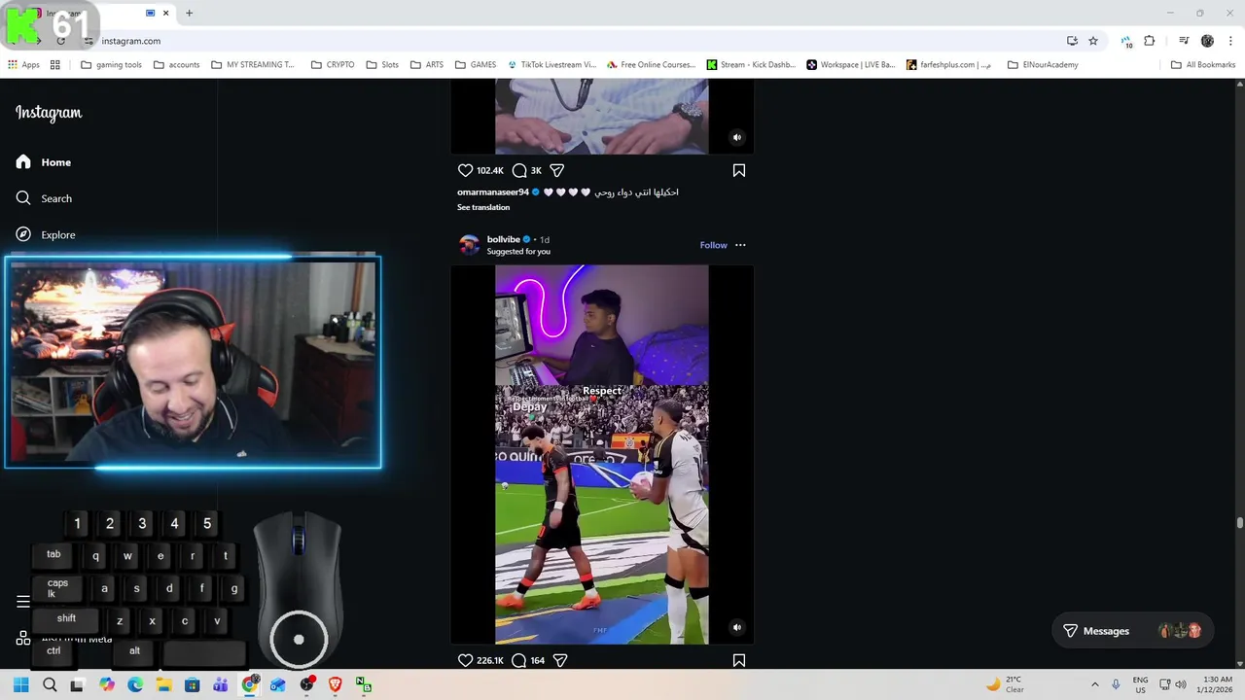Share the bollvibe post
Viewport: 1245px width, 700px height.
pyautogui.click(x=560, y=660)
